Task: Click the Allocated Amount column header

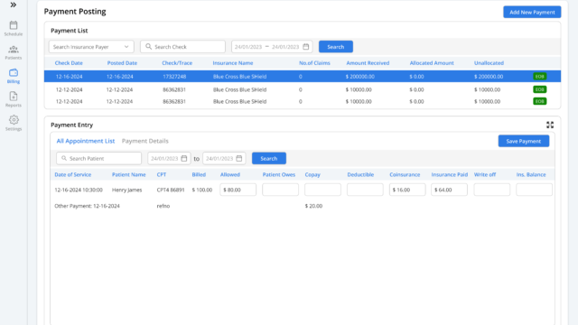Action: point(432,63)
